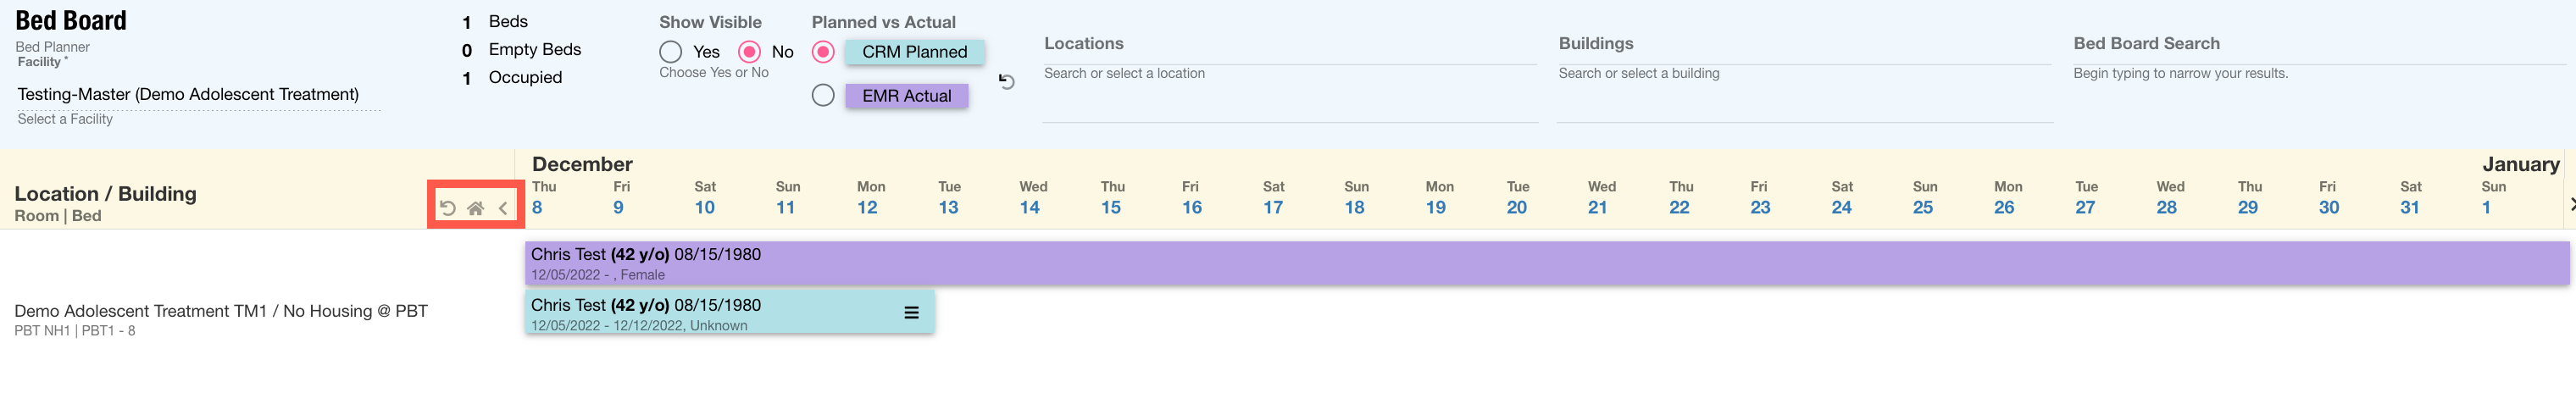The image size is (2576, 393).
Task: Click the EMR Actual purple label
Action: pyautogui.click(x=906, y=96)
